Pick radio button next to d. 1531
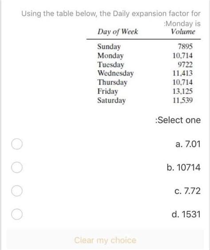 click(17, 214)
